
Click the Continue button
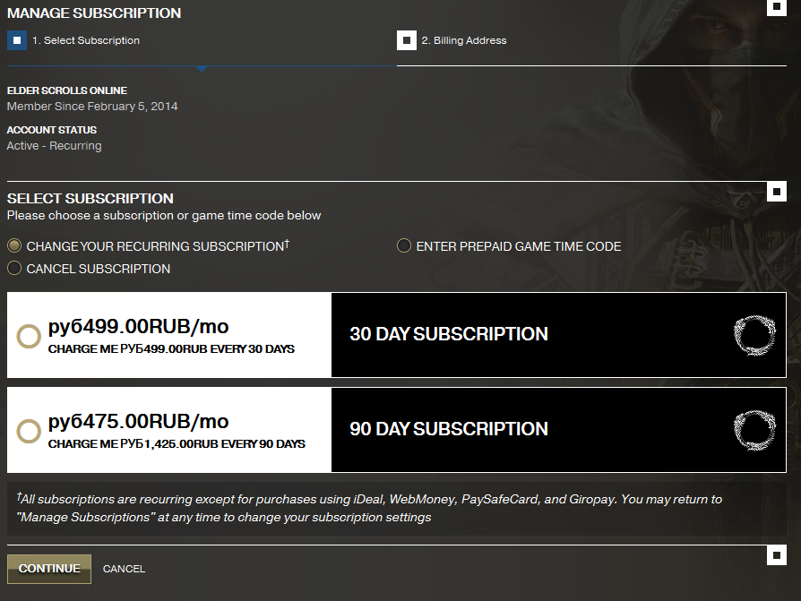coord(49,569)
